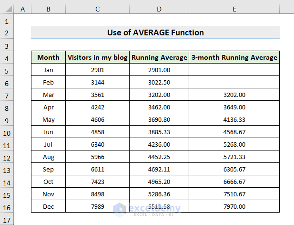Select column B header
Image resolution: width=294 pixels, height=225 pixels.
click(x=49, y=9)
